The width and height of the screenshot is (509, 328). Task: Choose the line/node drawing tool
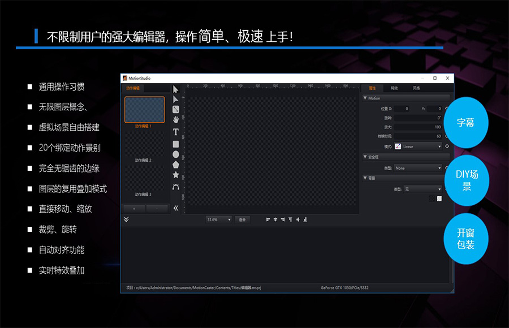tap(176, 110)
